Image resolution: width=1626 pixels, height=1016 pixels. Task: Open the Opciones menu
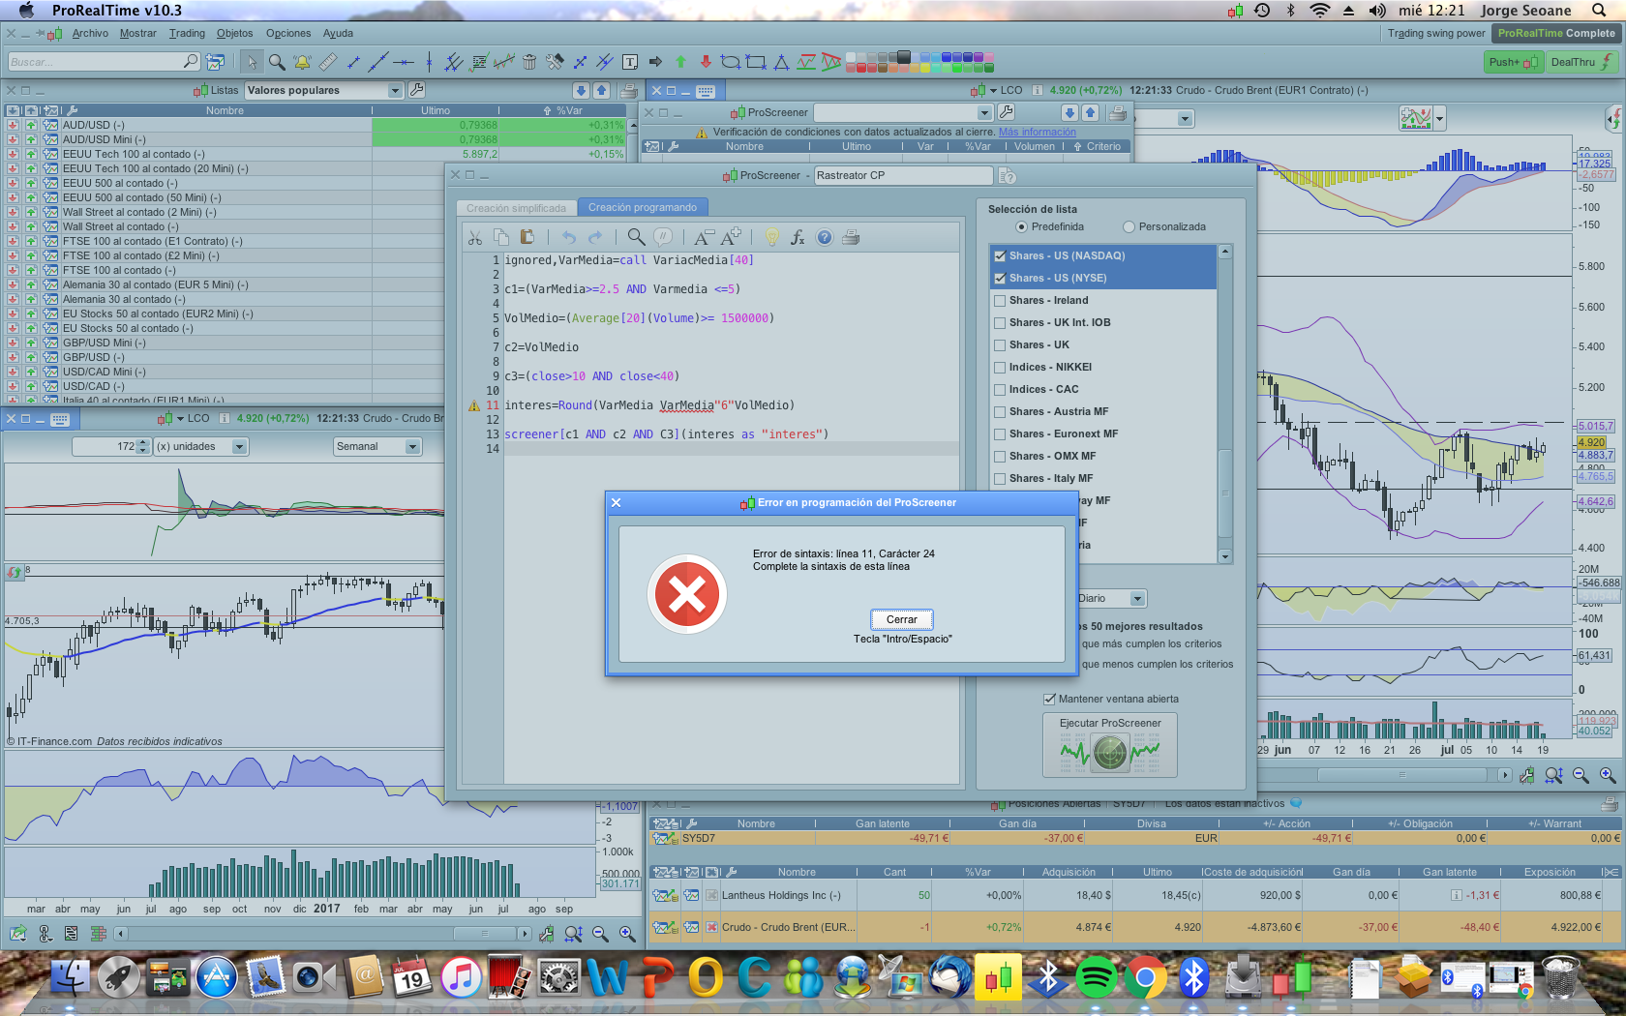pyautogui.click(x=288, y=33)
